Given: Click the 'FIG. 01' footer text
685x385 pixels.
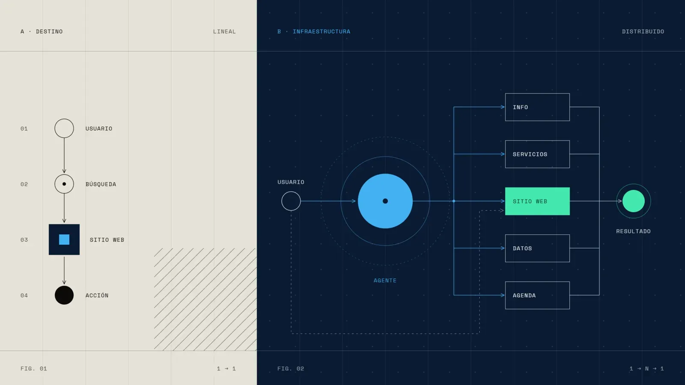Looking at the screenshot, I should pos(34,368).
